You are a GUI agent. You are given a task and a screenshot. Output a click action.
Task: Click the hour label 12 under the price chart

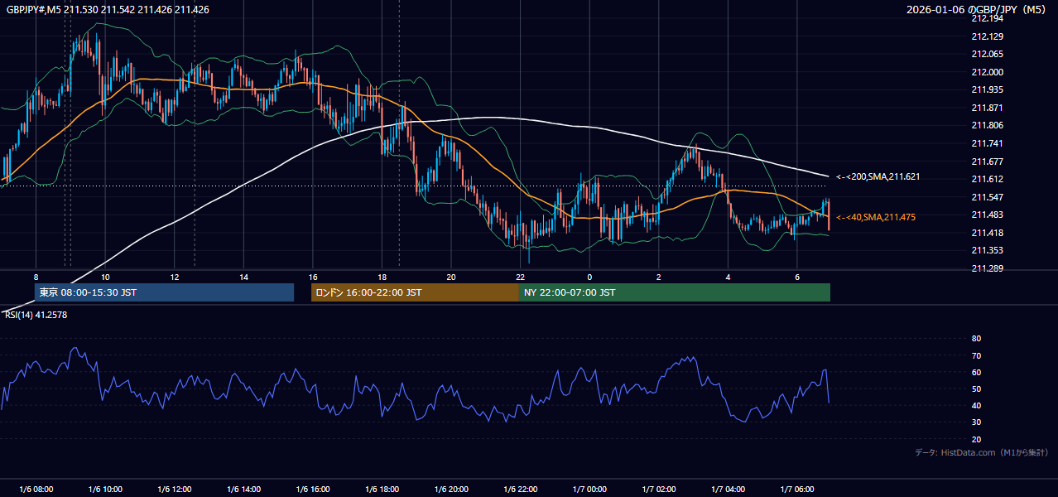click(175, 277)
